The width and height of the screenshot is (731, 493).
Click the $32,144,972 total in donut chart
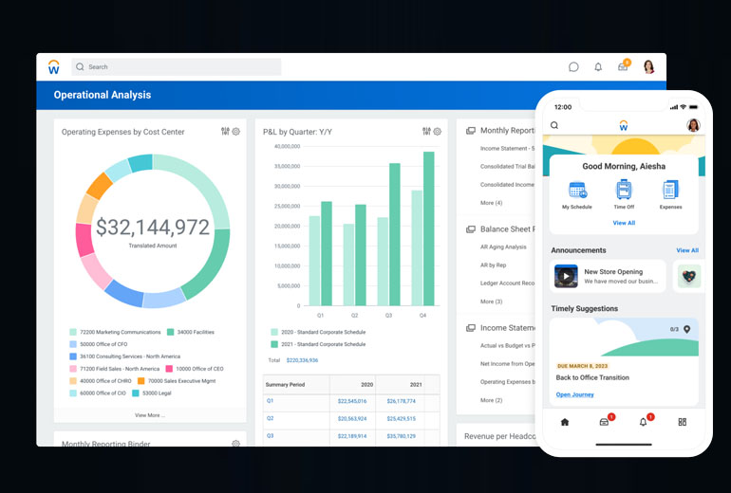(153, 228)
